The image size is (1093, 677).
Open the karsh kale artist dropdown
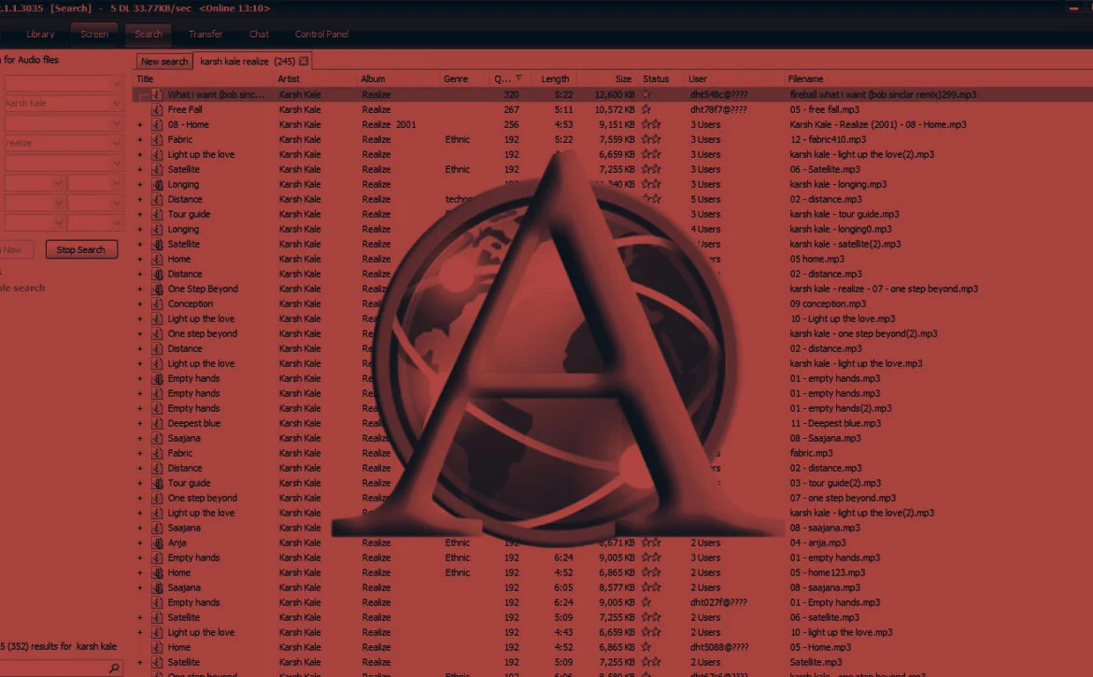pos(117,103)
